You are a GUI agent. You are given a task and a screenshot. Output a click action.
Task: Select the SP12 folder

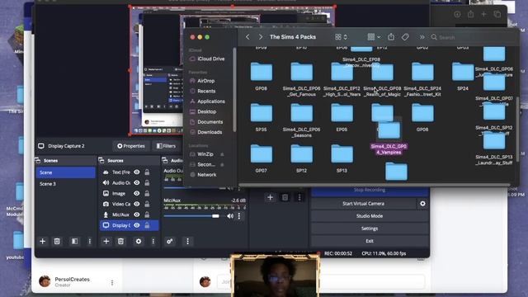point(301,154)
